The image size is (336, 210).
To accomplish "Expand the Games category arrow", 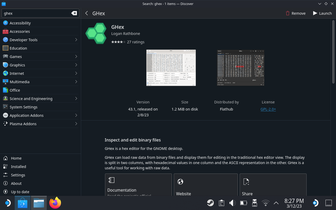I will (76, 57).
